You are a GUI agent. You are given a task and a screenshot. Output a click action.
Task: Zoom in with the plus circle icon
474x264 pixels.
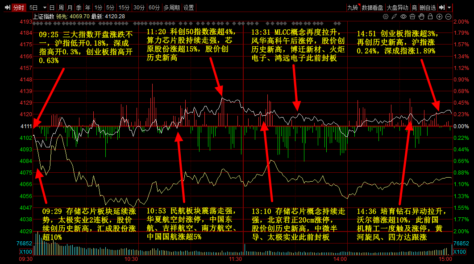[x=440, y=16]
